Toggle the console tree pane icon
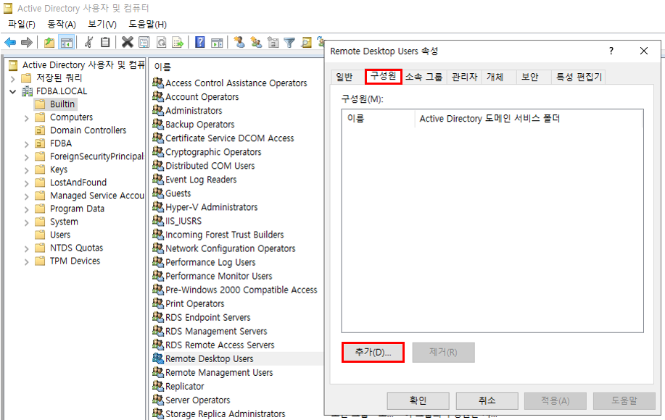665x420 pixels. 67,42
